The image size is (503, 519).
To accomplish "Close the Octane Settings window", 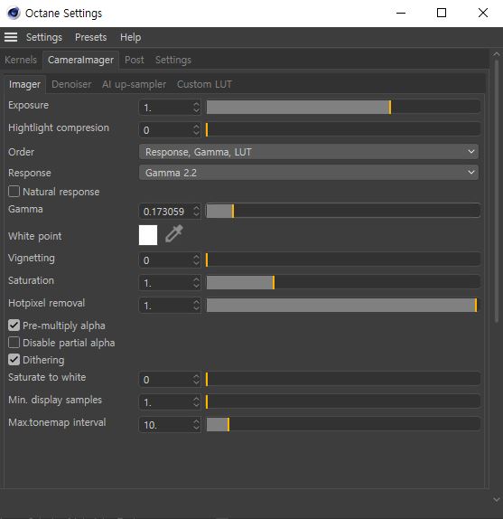I will [x=483, y=14].
